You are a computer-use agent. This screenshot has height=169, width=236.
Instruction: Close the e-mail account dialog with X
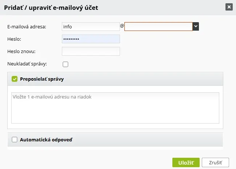[x=229, y=7]
